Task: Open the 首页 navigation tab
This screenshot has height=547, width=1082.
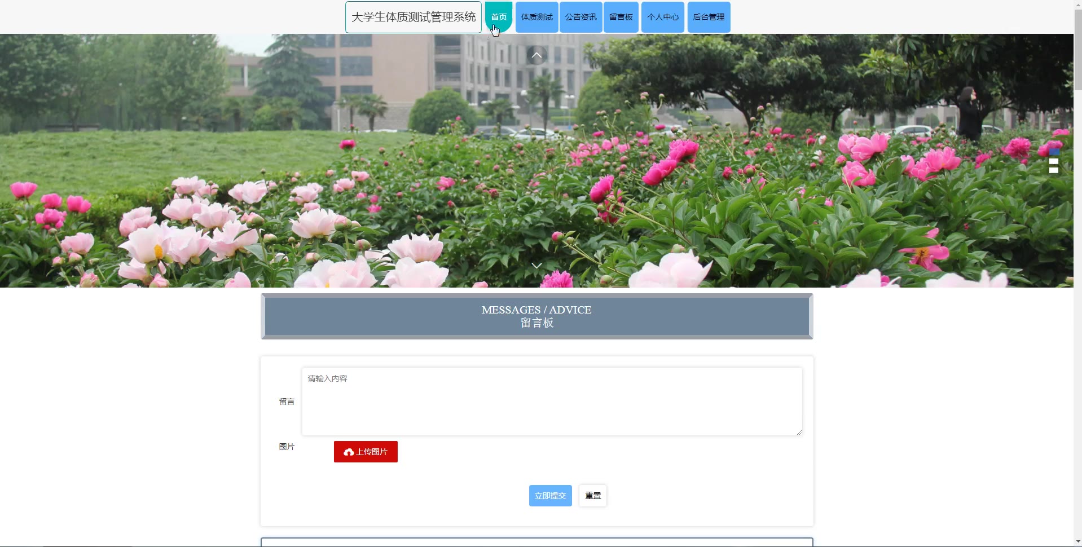Action: pos(499,17)
